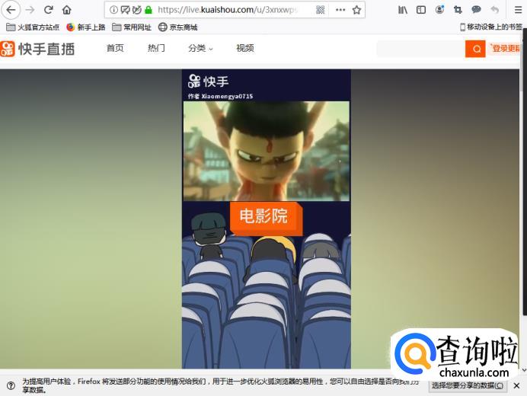Click the 快手 logo in the video

[209, 81]
